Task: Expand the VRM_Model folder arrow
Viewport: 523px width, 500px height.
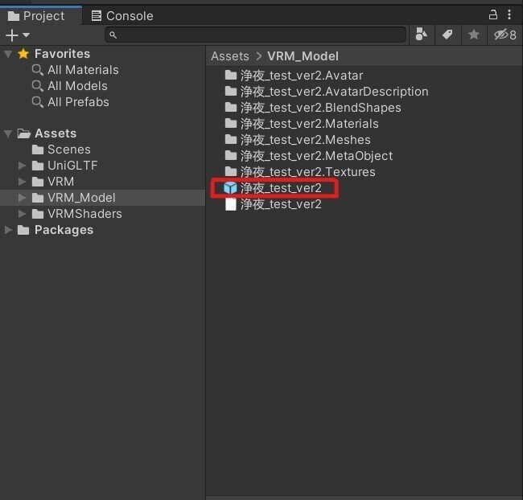Action: click(22, 198)
